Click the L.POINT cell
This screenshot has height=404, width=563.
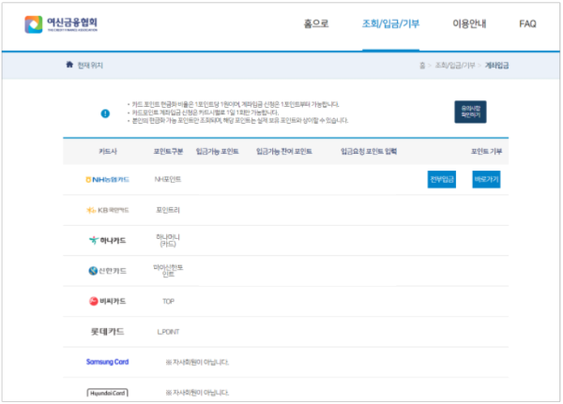[x=168, y=332]
